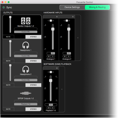This screenshot has height=118, width=118.
Task: Remove the Analogue 2 channel with its X
Action: point(73,17)
